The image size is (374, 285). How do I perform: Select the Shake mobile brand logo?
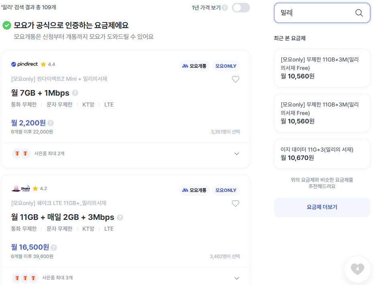point(20,188)
